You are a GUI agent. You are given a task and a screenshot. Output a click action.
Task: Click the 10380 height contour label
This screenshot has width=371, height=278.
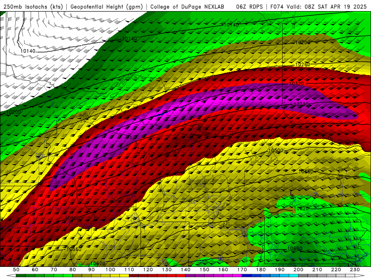301,104
